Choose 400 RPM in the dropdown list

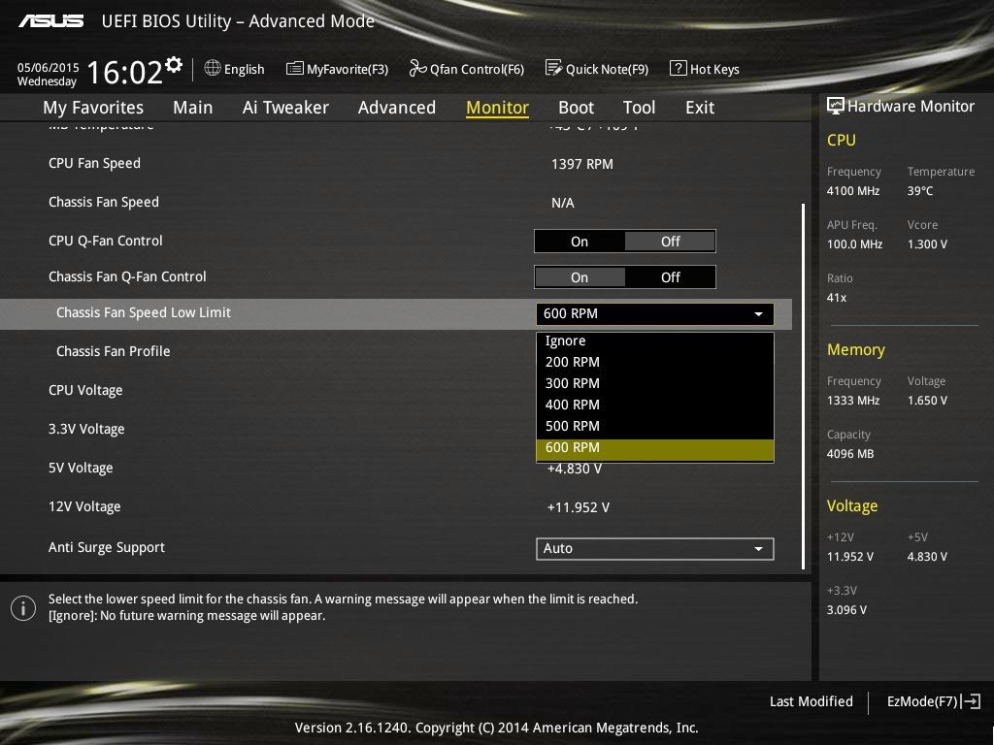pos(655,405)
